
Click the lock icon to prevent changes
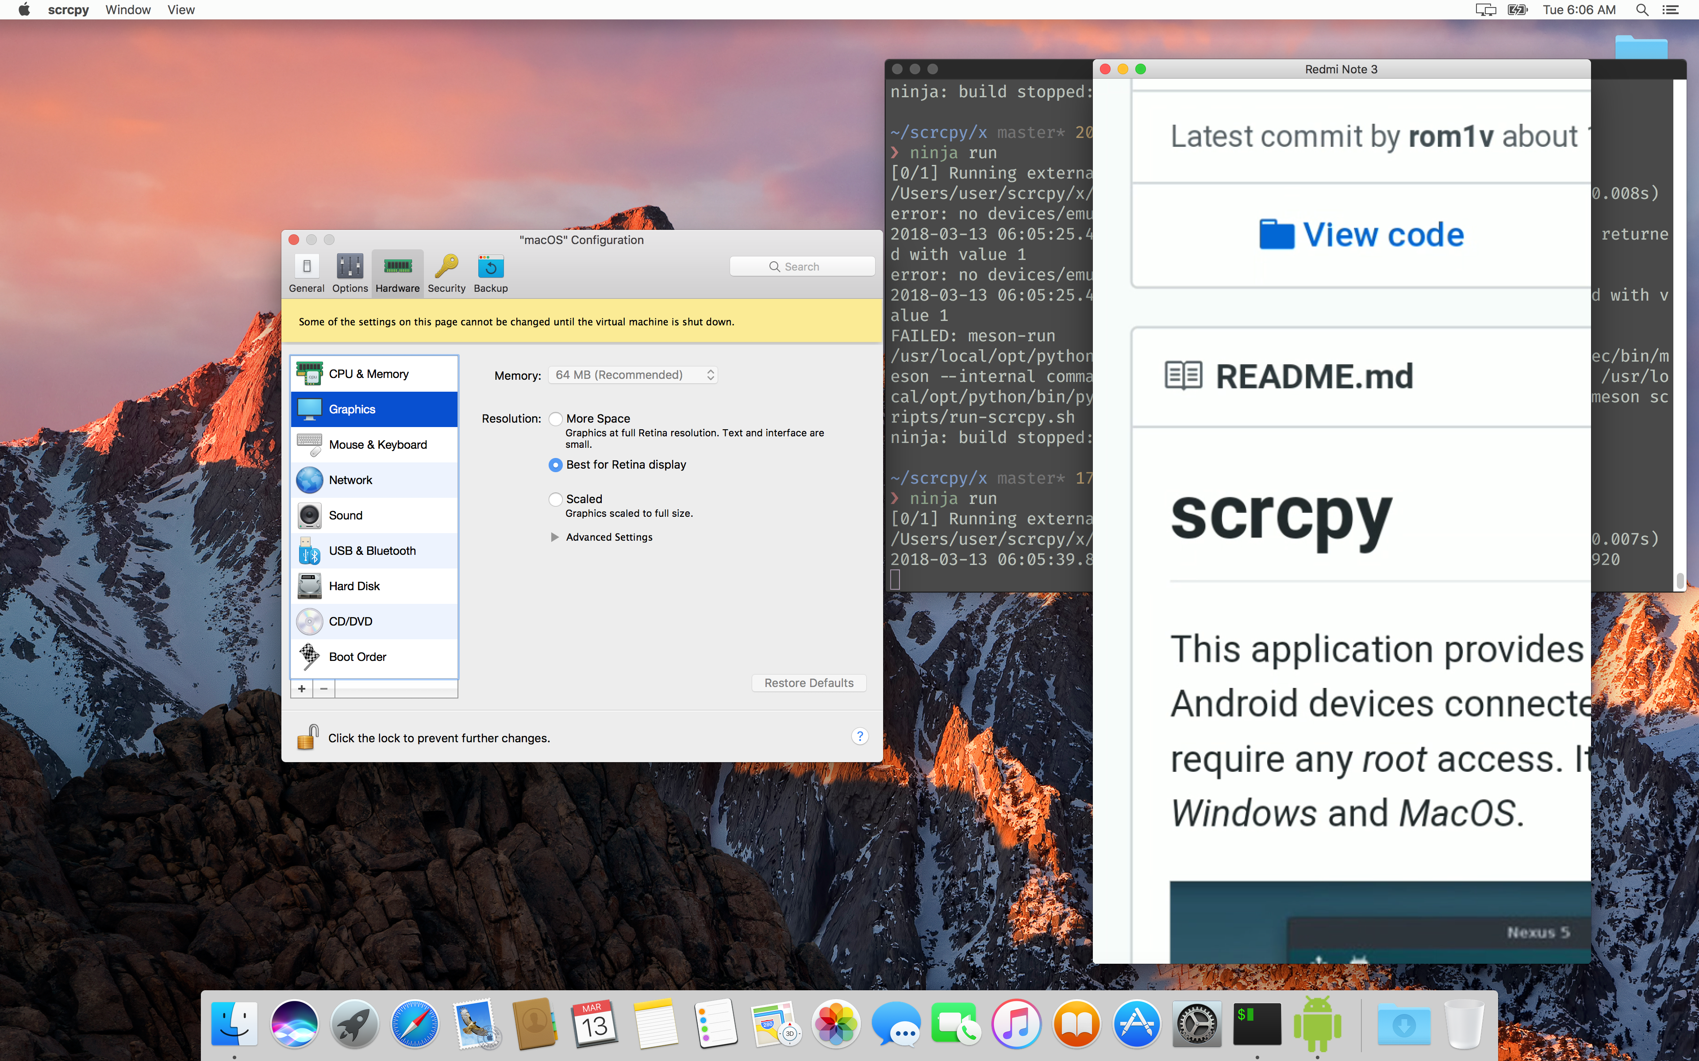pyautogui.click(x=308, y=737)
